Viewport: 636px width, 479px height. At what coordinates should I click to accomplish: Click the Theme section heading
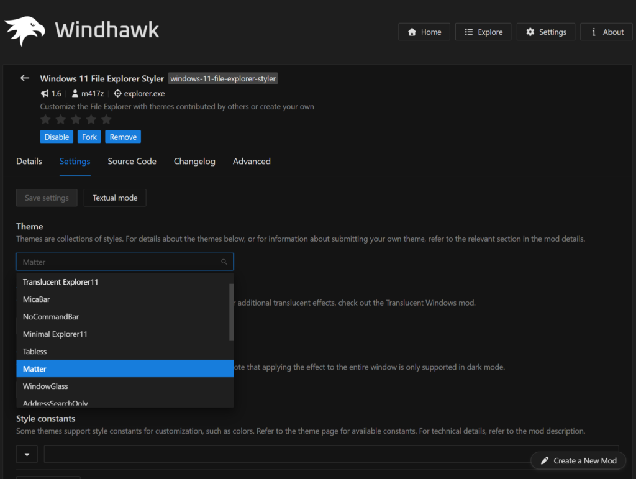pos(30,226)
